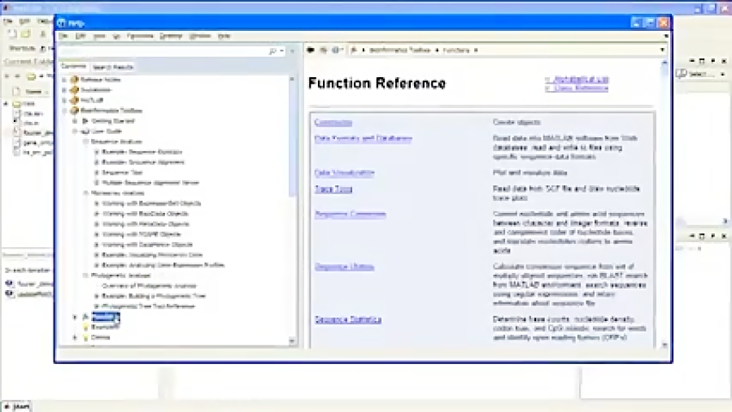
Task: Click the forward navigation icon in Help toolbar
Action: [x=323, y=50]
